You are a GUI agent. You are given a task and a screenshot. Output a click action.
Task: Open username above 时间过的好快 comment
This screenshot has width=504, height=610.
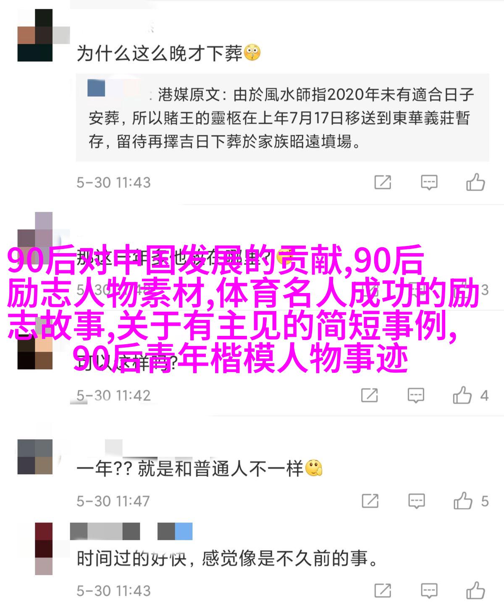click(131, 531)
